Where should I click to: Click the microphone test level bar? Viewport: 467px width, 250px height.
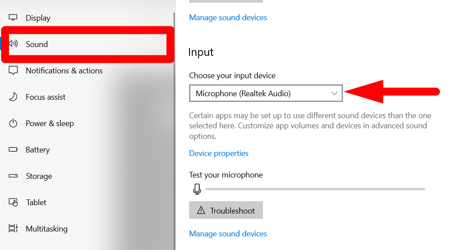coord(315,189)
